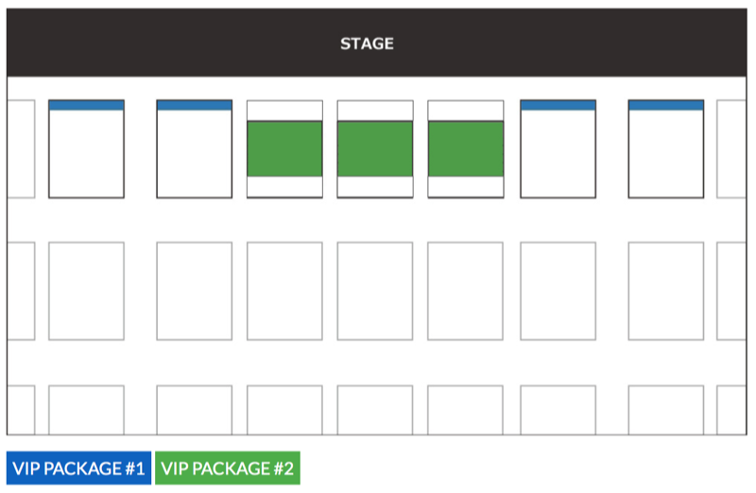756x493 pixels.
Task: Click the right green VIP Package #2 section
Action: 466,148
